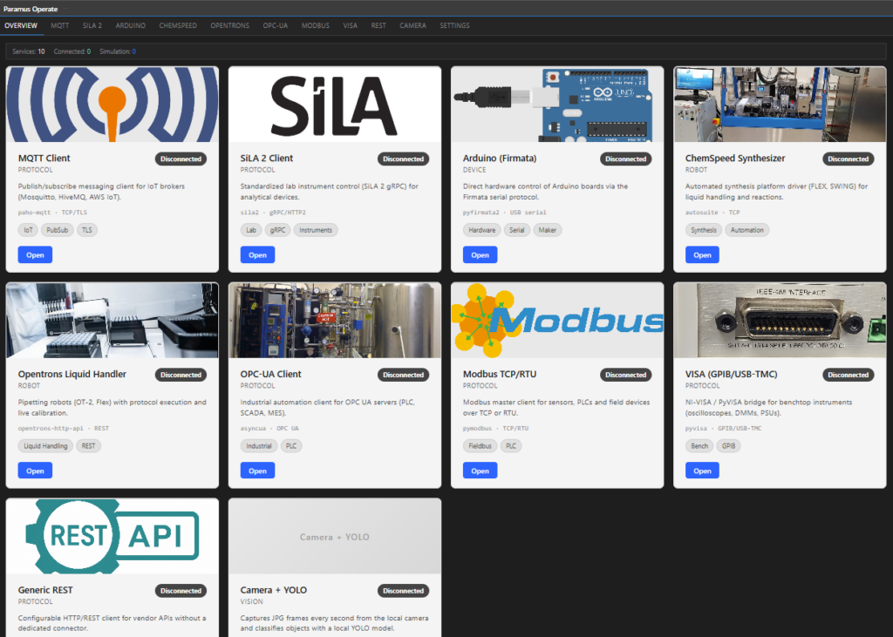The height and width of the screenshot is (637, 893).
Task: Click the gRPC tag on SiLA card
Action: coord(277,230)
